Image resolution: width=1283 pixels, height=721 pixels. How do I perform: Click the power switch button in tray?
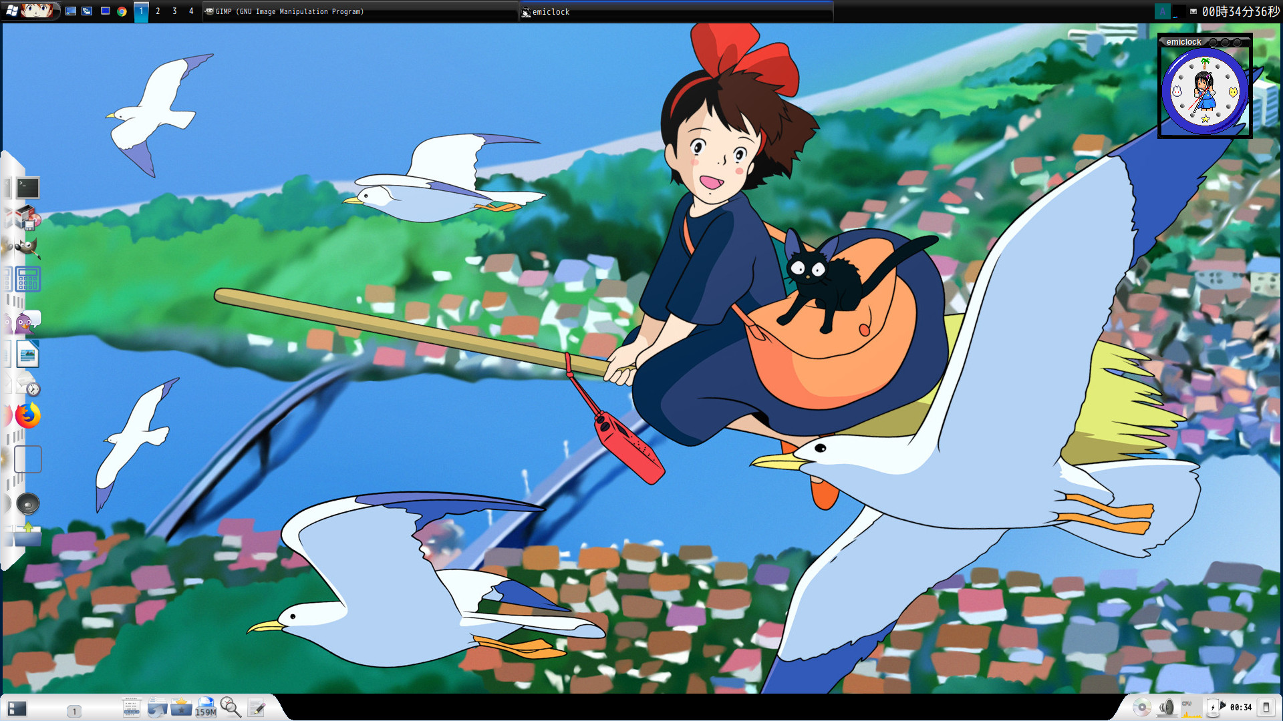tap(1266, 707)
